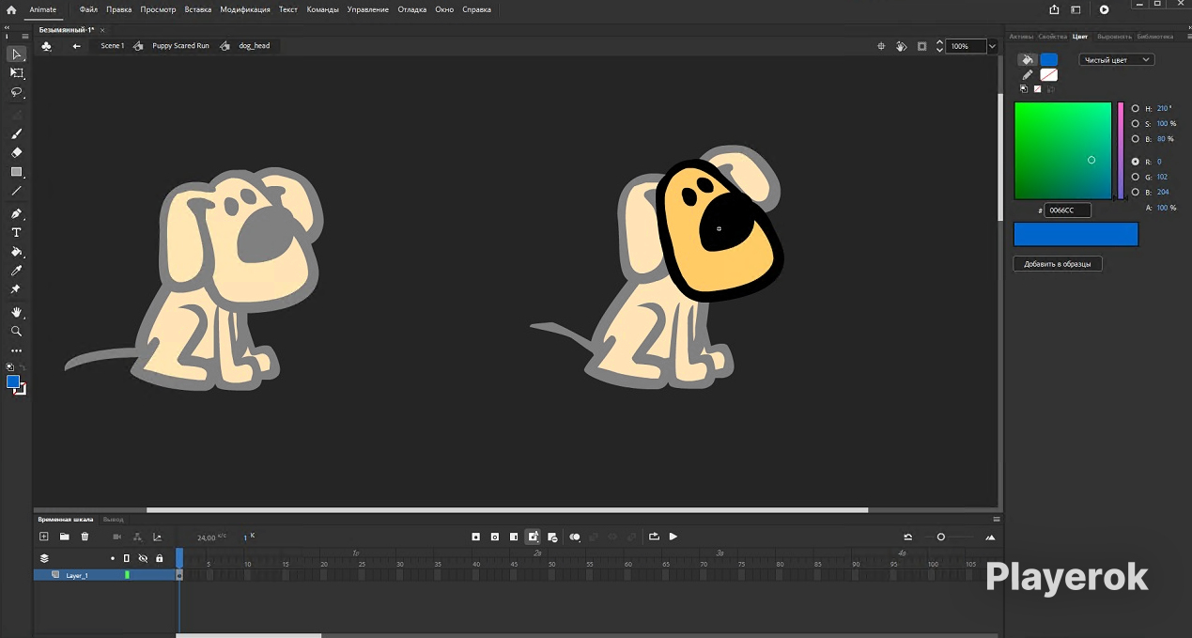Switch to the Вывод tab

pyautogui.click(x=113, y=519)
